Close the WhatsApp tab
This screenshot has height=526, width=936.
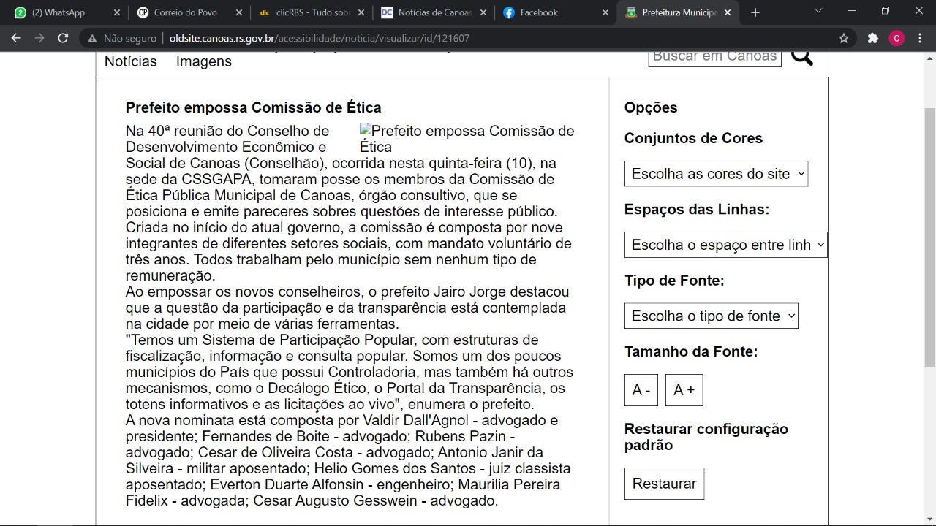point(117,12)
